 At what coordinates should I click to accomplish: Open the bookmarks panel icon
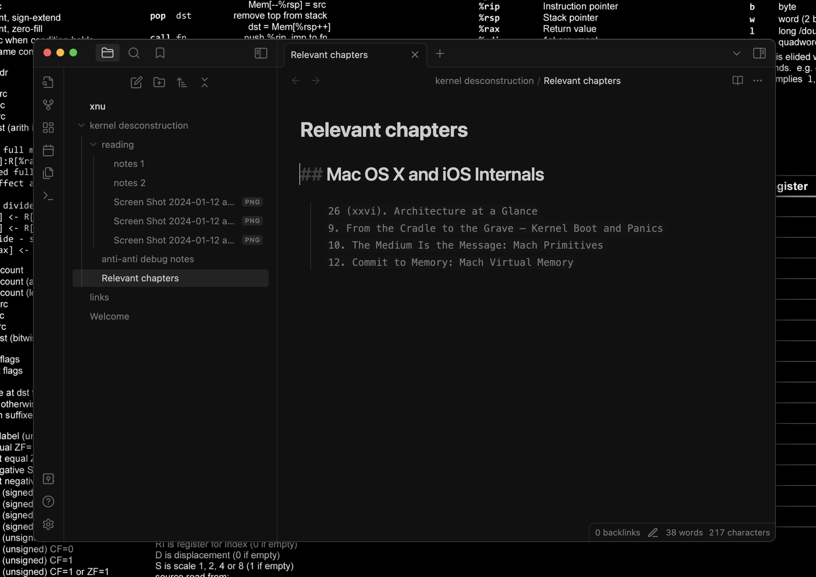(x=160, y=53)
